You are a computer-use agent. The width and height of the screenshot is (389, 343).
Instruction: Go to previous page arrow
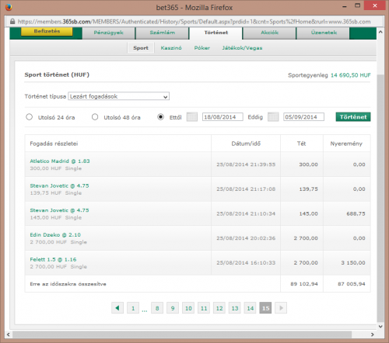point(117,308)
